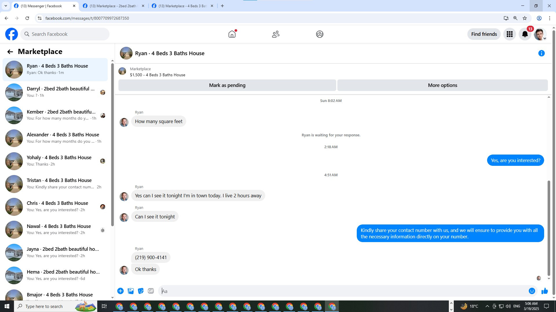The height and width of the screenshot is (312, 556).
Task: Open a new browser tab
Action: [222, 6]
